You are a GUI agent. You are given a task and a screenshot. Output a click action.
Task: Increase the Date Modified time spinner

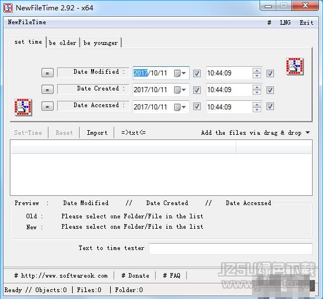click(257, 71)
